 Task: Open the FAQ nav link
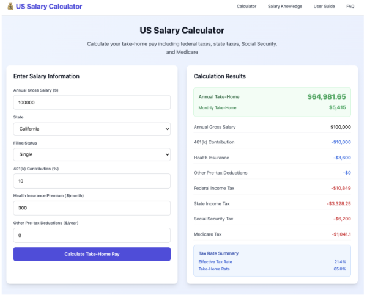pos(350,7)
